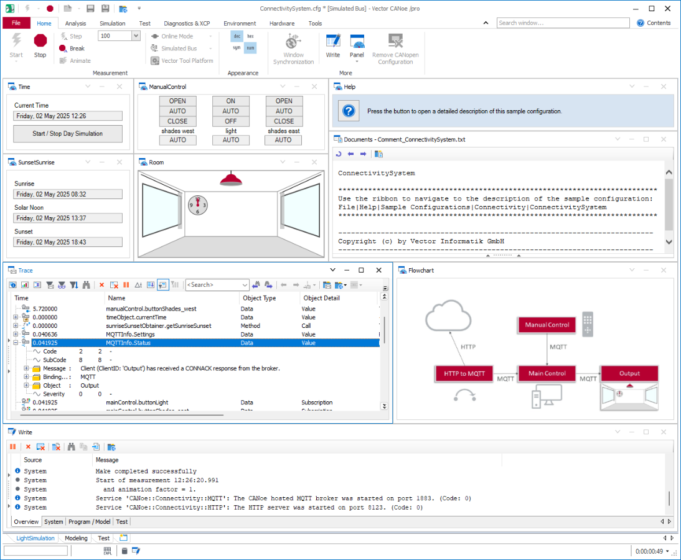Click the export folder icon in Write toolbar
The height and width of the screenshot is (560, 681).
coord(111,447)
